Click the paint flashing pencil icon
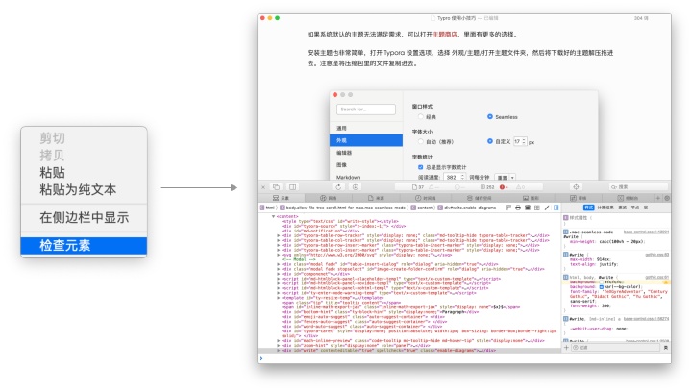Screen dimensions: 692x391 (546, 208)
